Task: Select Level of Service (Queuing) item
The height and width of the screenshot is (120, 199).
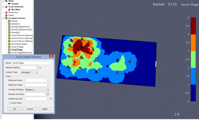Action: pos(22,35)
